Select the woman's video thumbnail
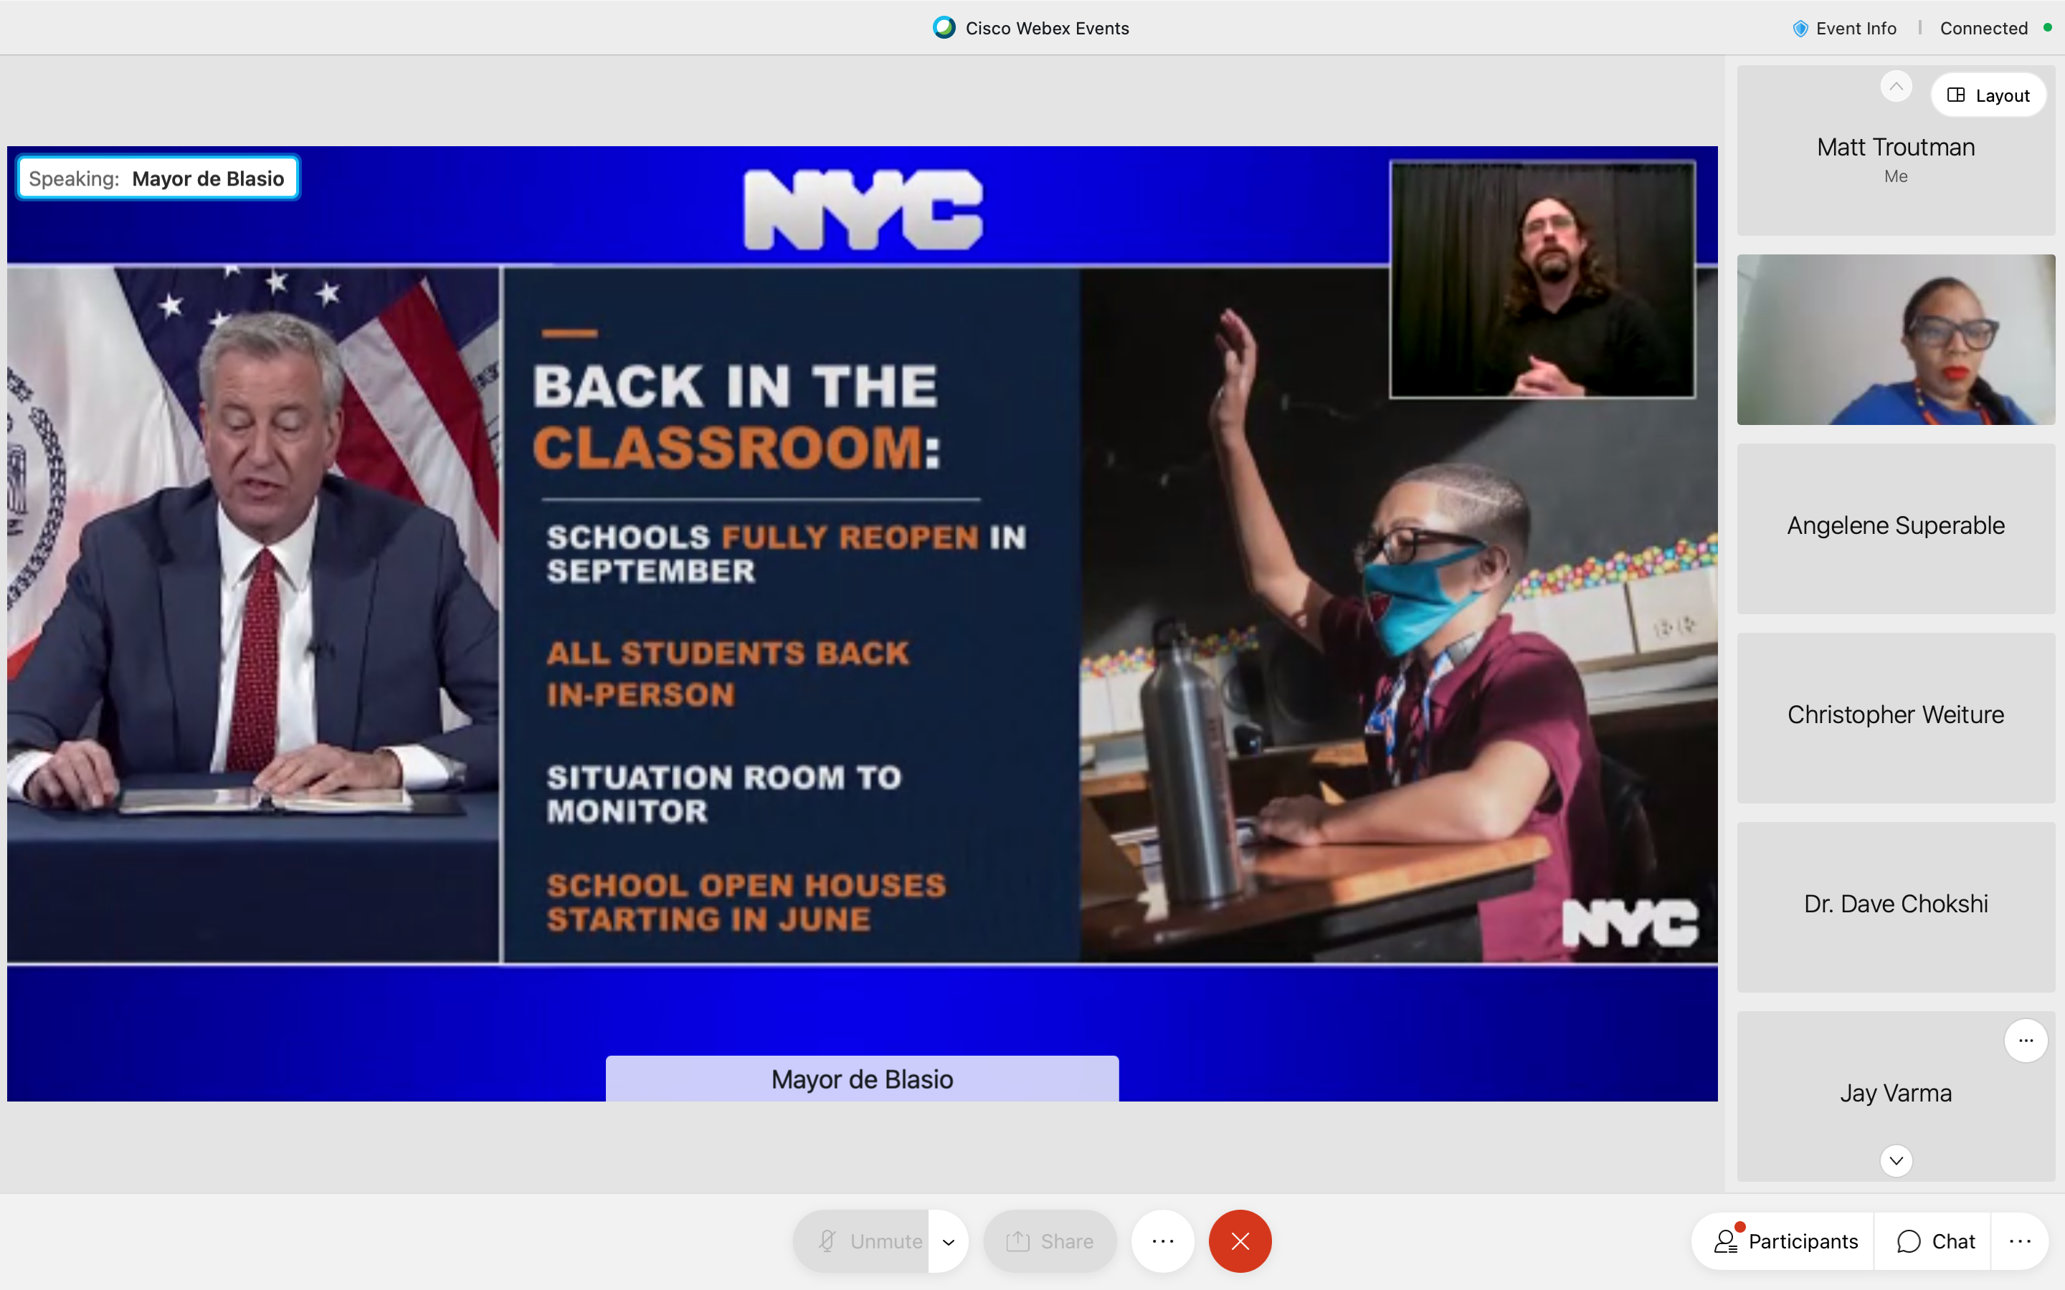 [x=1895, y=340]
